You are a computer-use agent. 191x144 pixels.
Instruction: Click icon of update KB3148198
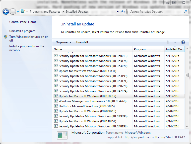tap(56, 126)
